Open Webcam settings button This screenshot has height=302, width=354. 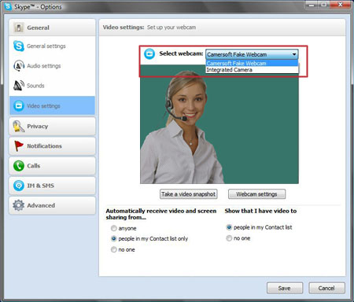tap(257, 194)
